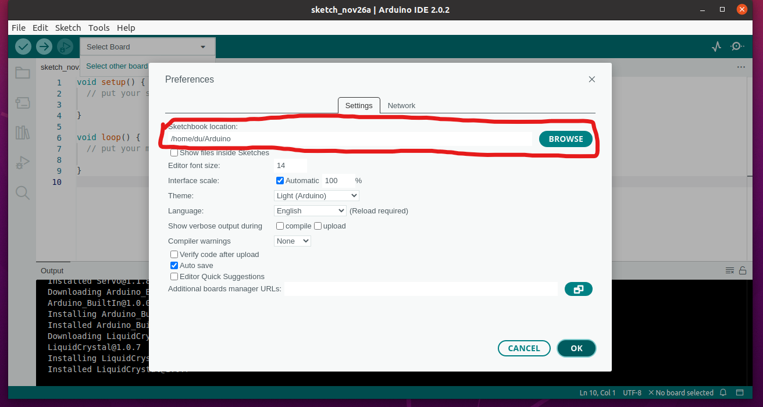Open the Tools menu
Image resolution: width=763 pixels, height=407 pixels.
(99, 27)
